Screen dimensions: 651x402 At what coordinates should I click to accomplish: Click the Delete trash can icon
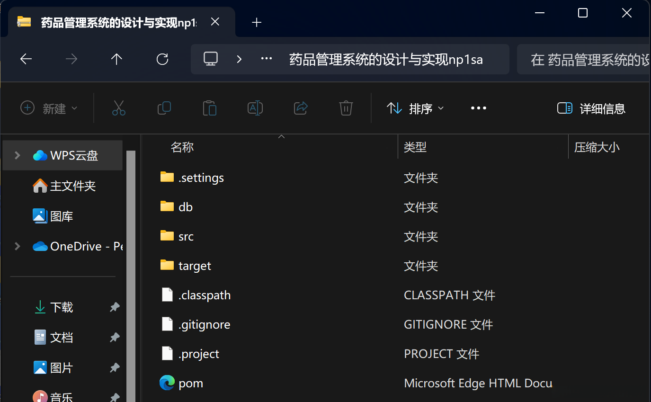346,108
